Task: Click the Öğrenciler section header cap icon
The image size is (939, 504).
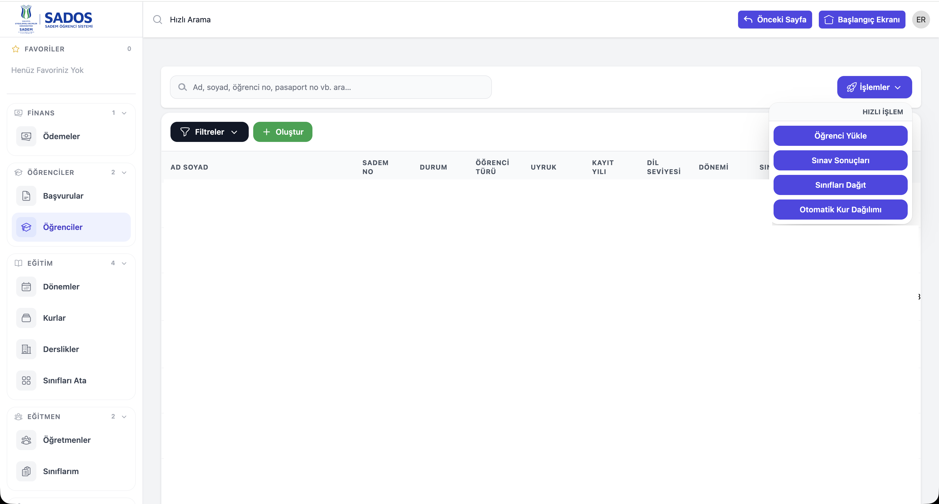Action: 18,172
